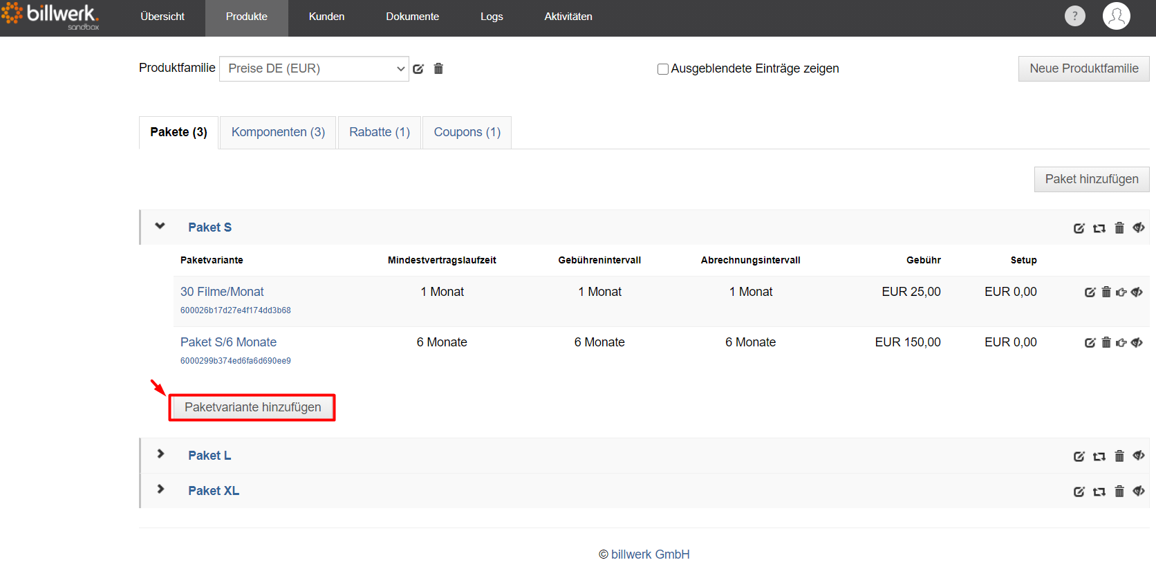
Task: Edit Paket XL with the pencil icon
Action: [x=1079, y=492]
